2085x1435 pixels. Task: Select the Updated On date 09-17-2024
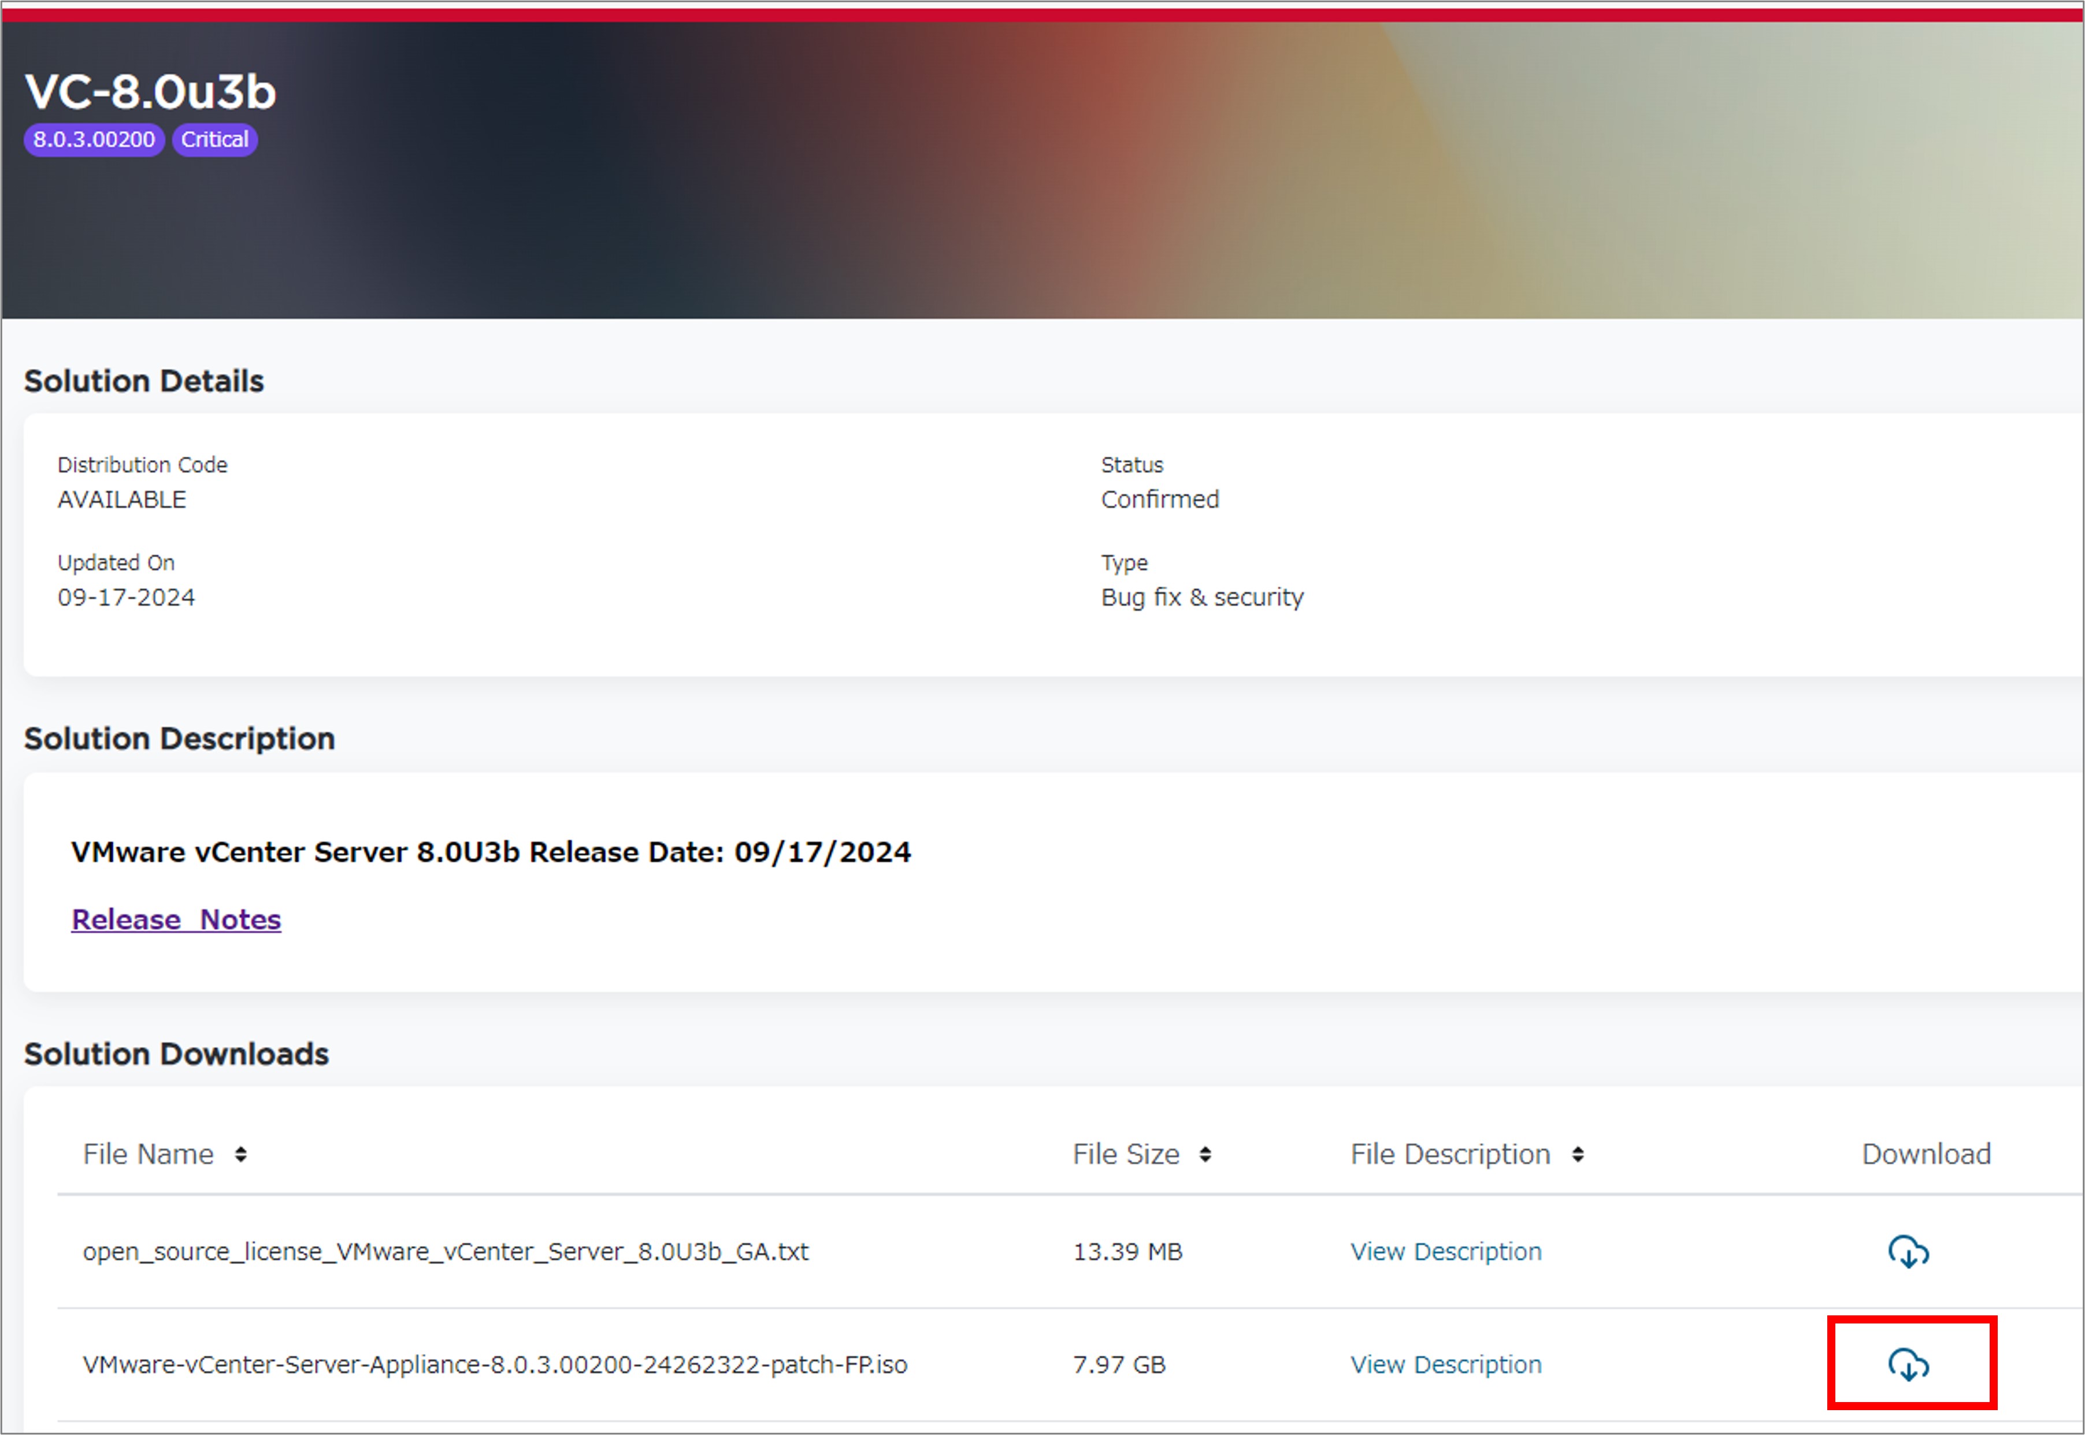tap(126, 598)
